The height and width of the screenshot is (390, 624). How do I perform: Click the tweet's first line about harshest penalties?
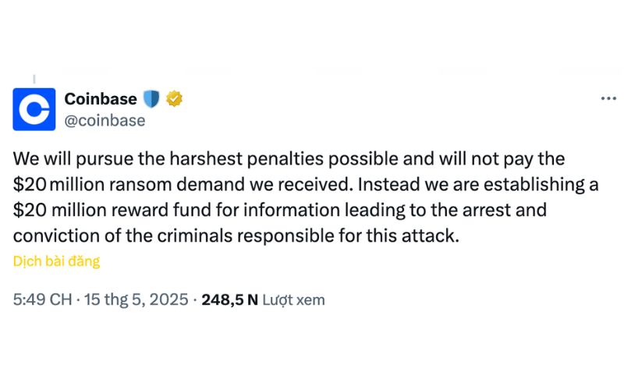coord(289,159)
